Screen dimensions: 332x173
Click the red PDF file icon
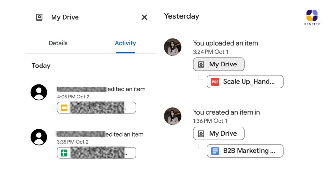click(215, 82)
